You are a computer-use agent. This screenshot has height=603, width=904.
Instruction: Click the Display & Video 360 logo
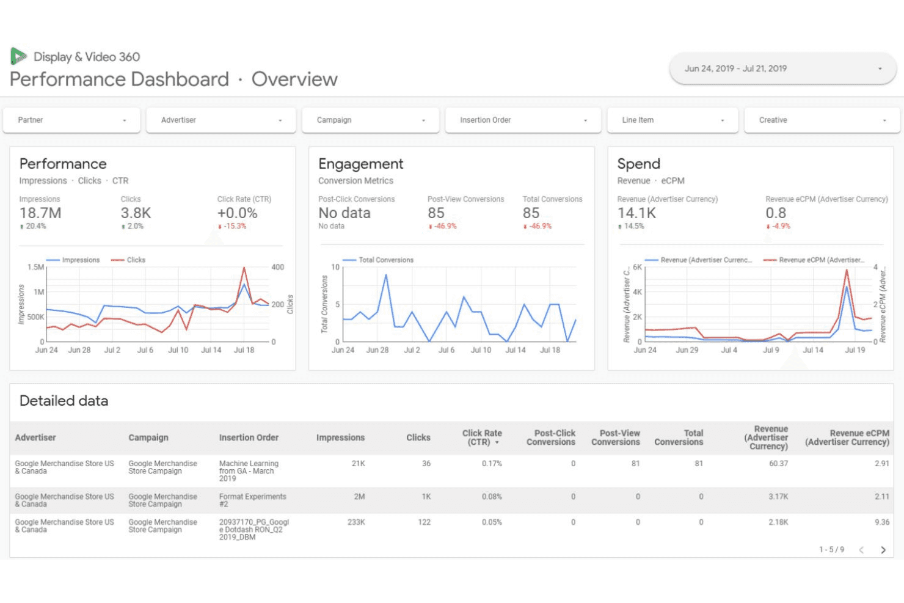click(18, 56)
